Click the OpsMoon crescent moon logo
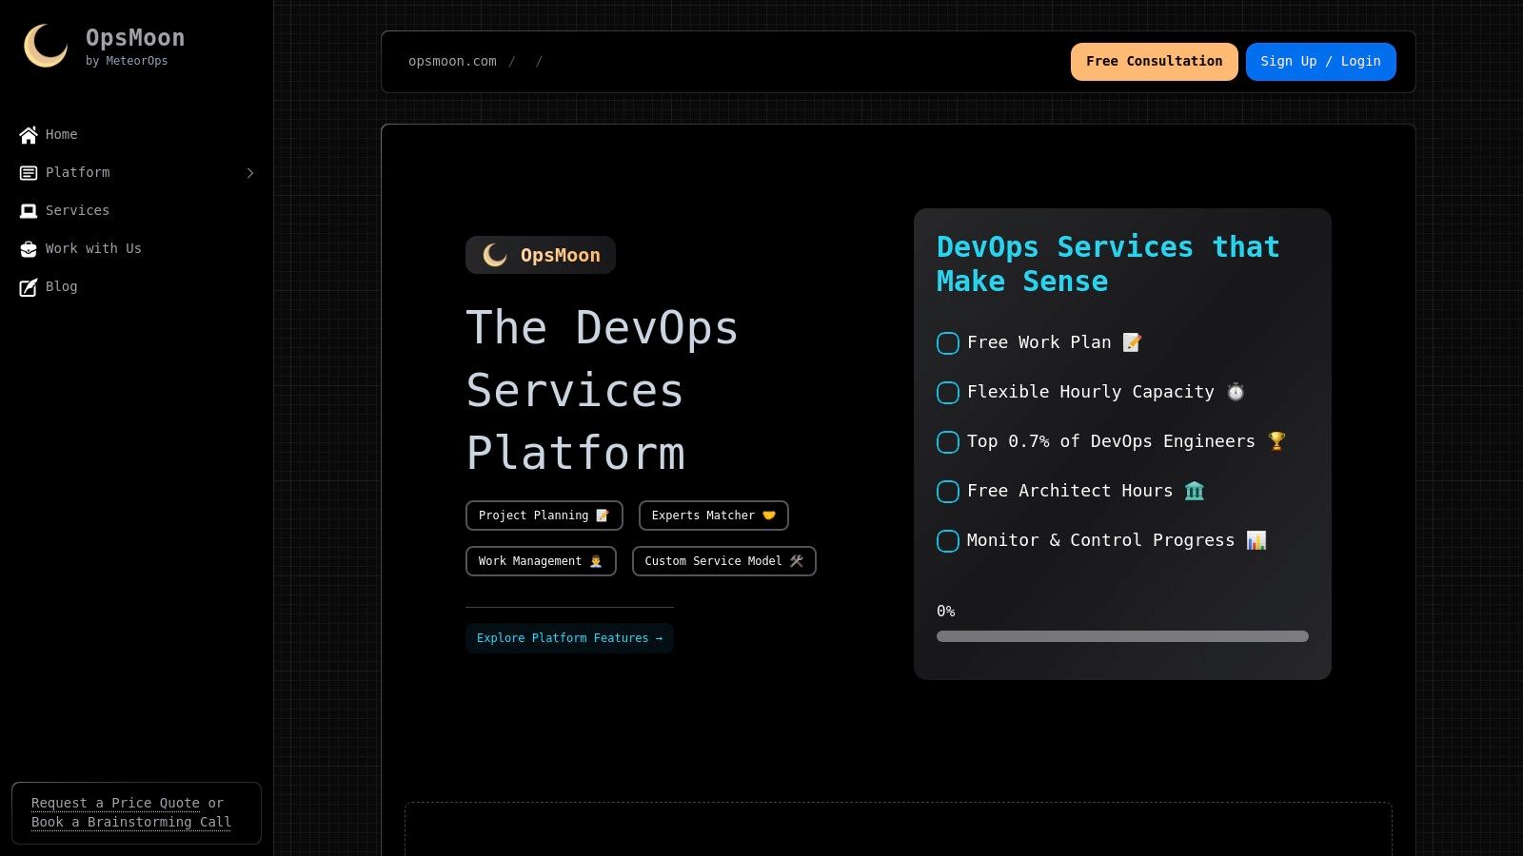This screenshot has height=856, width=1523. click(45, 45)
